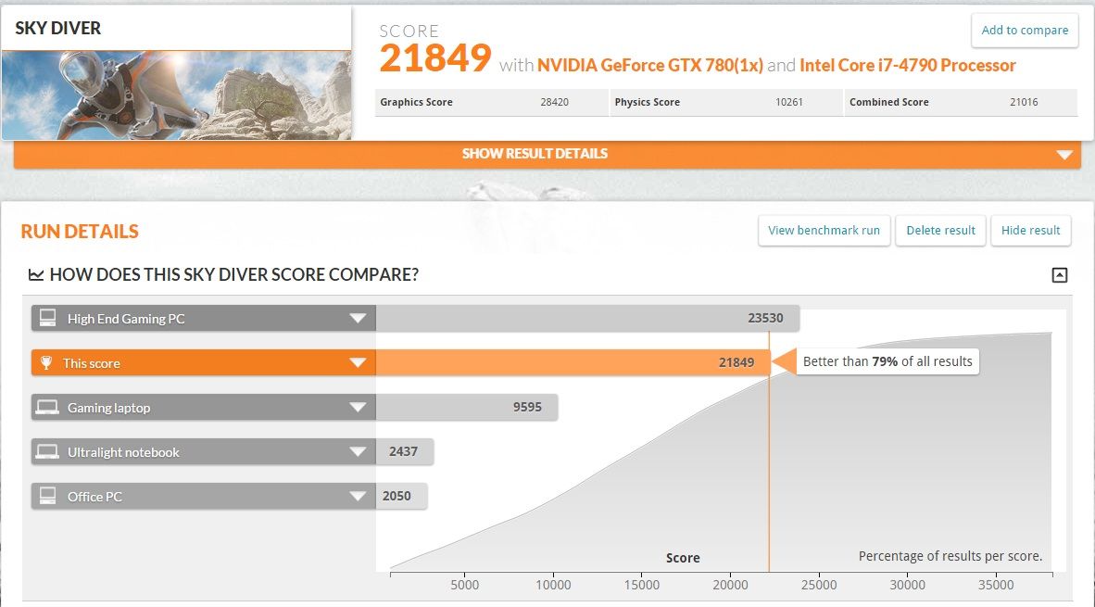Open the result details arrow on the orange bar
The height and width of the screenshot is (607, 1095).
tap(1064, 155)
